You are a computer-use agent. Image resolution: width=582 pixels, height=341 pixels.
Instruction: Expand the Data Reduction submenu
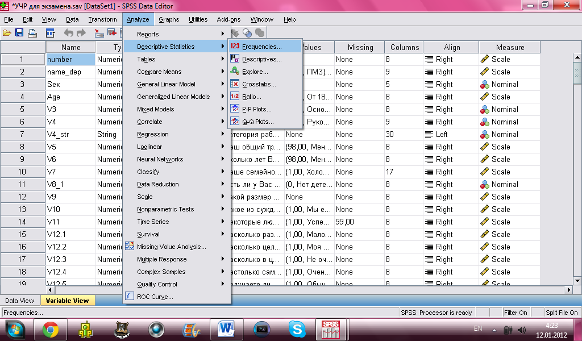(x=177, y=184)
